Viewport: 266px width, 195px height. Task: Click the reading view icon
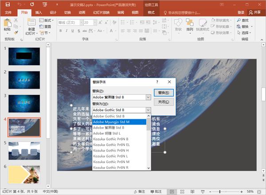pyautogui.click(x=192, y=191)
